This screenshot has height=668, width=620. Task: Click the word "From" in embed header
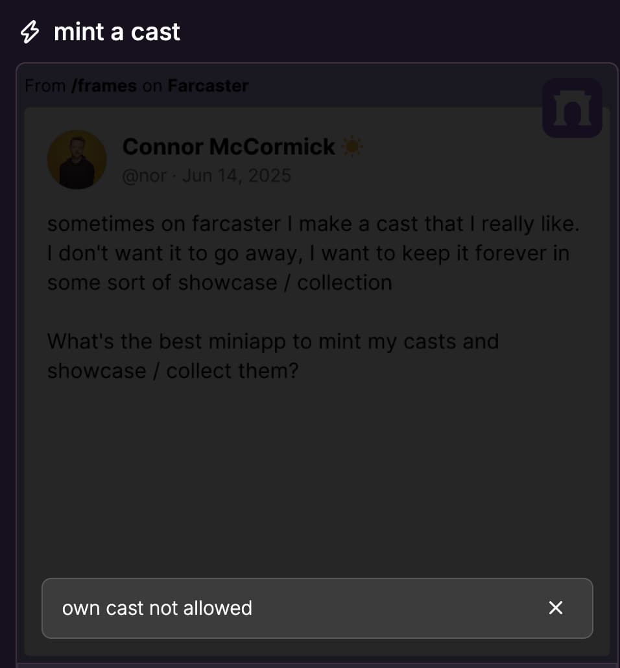45,86
